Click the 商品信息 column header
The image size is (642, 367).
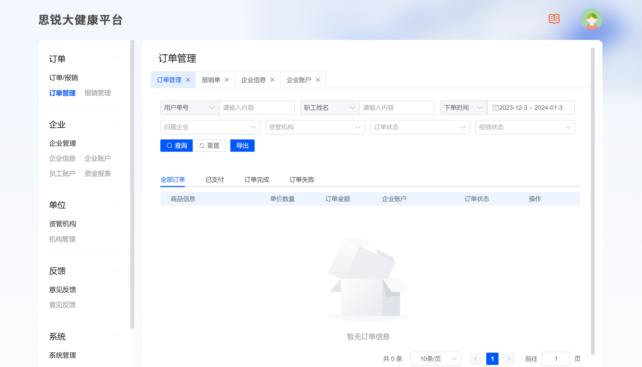coord(183,199)
